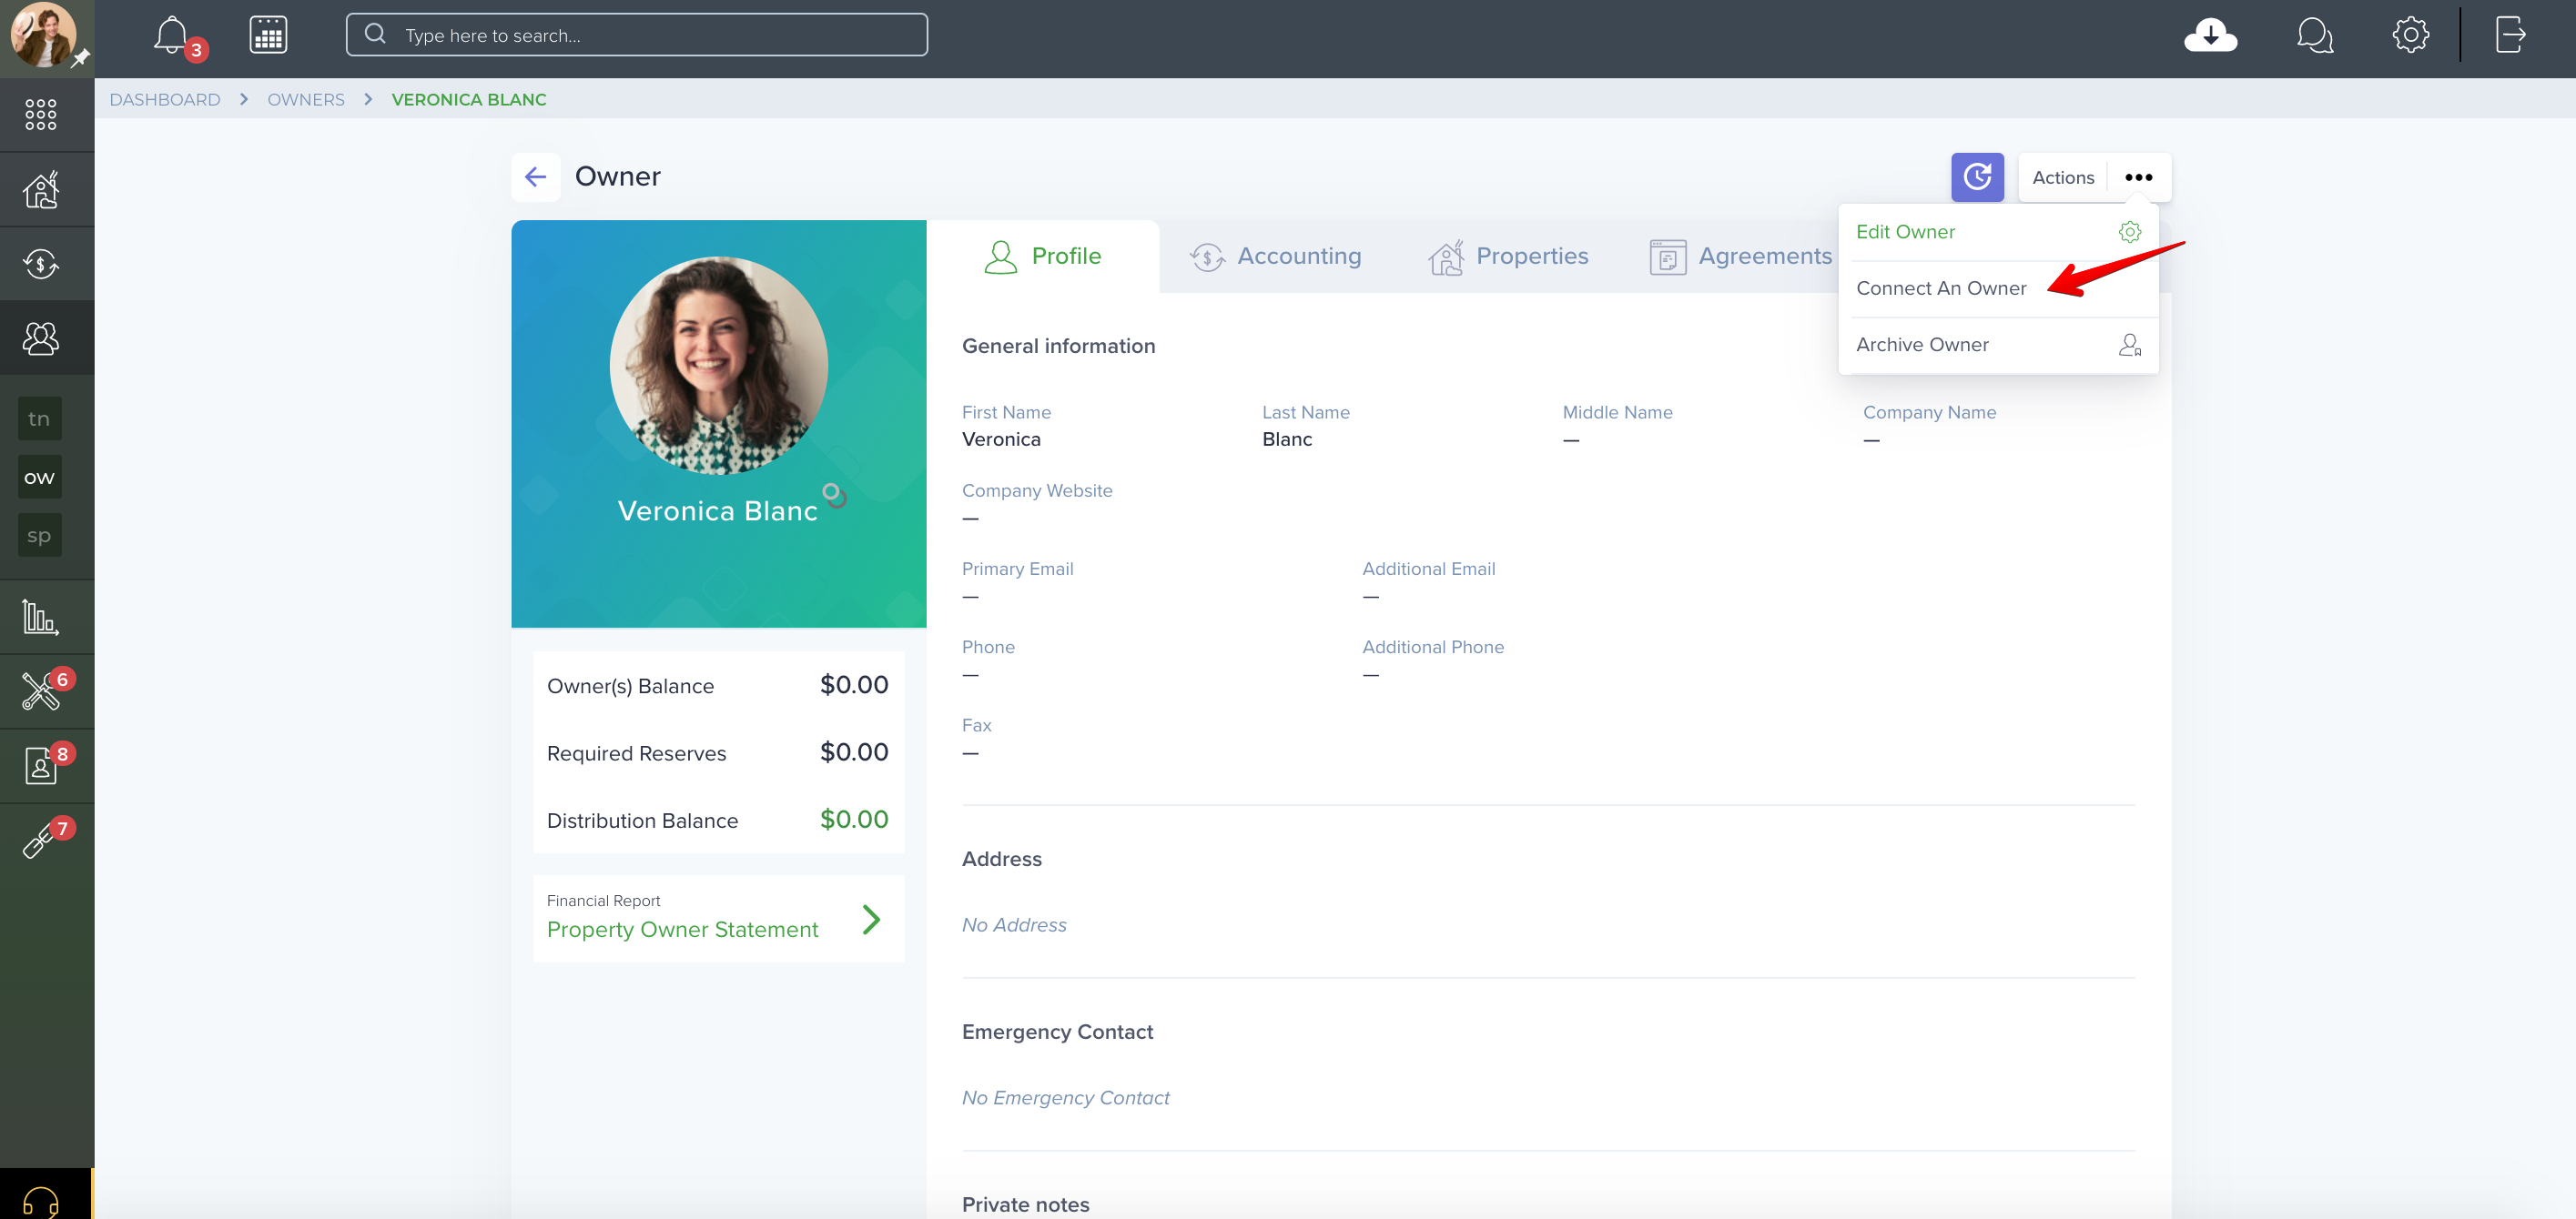Screen dimensions: 2576x1219
Task: Click VERONICA BLANC breadcrumb
Action: pyautogui.click(x=469, y=100)
